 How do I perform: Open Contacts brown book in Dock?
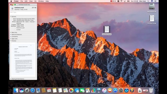[44, 91]
